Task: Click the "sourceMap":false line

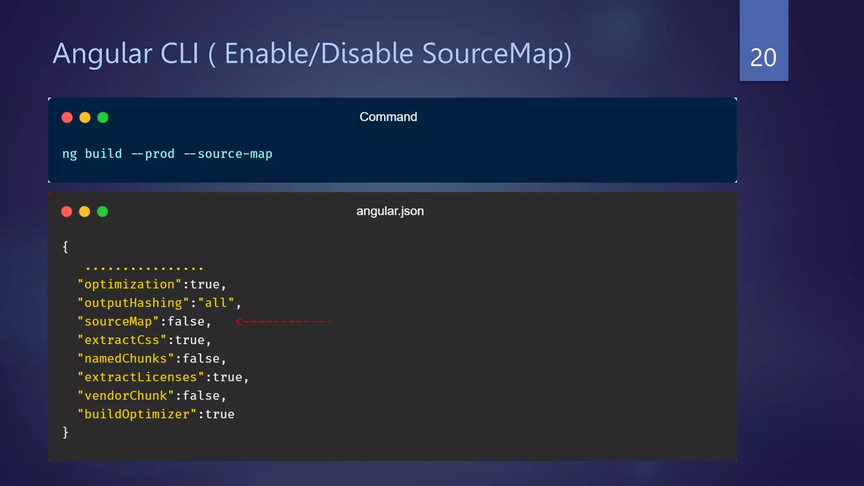Action: point(144,321)
